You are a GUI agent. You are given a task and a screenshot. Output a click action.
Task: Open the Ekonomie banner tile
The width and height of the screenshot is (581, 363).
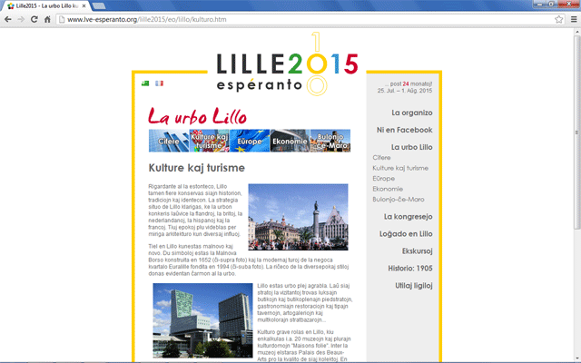290,141
